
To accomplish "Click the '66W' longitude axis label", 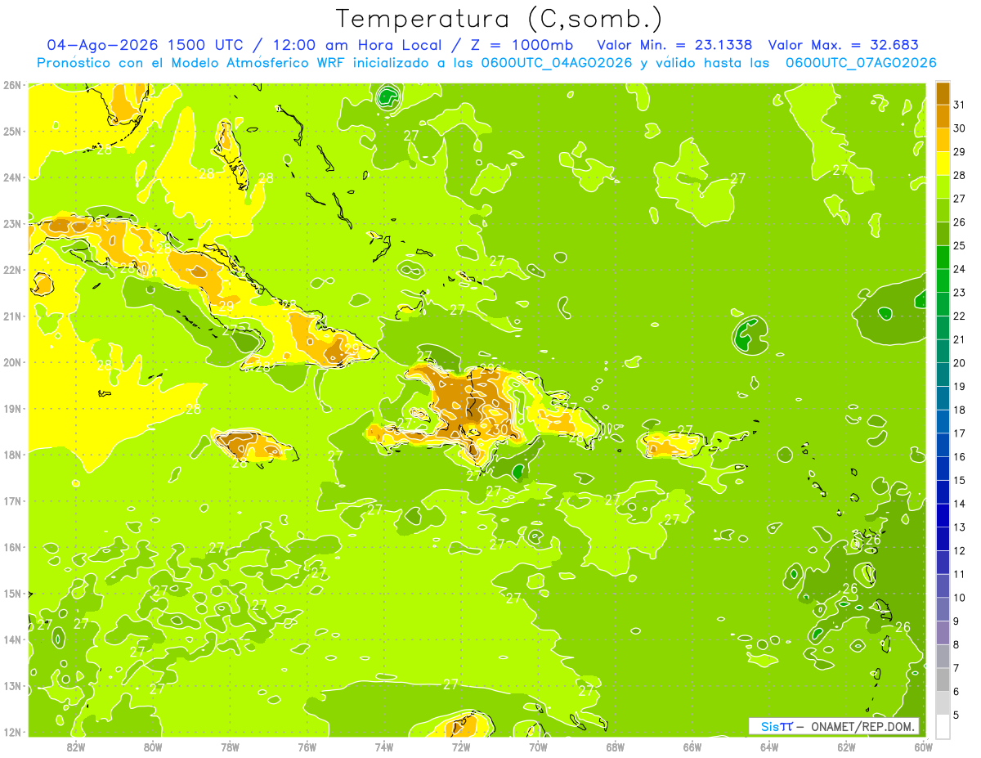I will click(x=692, y=747).
